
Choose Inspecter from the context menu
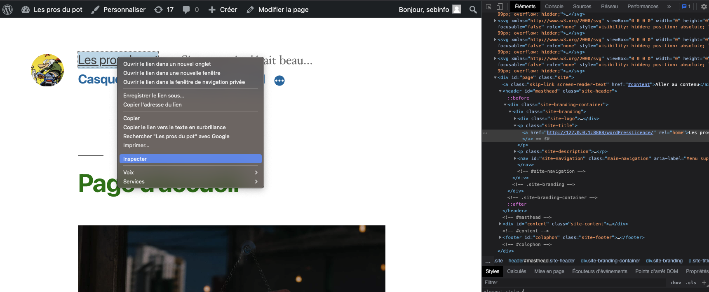point(190,159)
